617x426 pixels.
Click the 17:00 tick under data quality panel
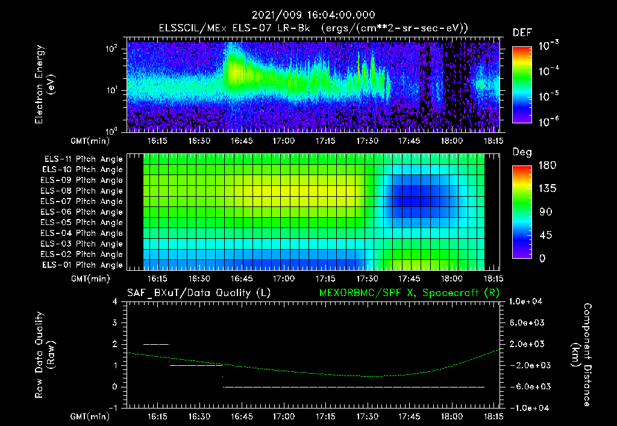(x=283, y=416)
